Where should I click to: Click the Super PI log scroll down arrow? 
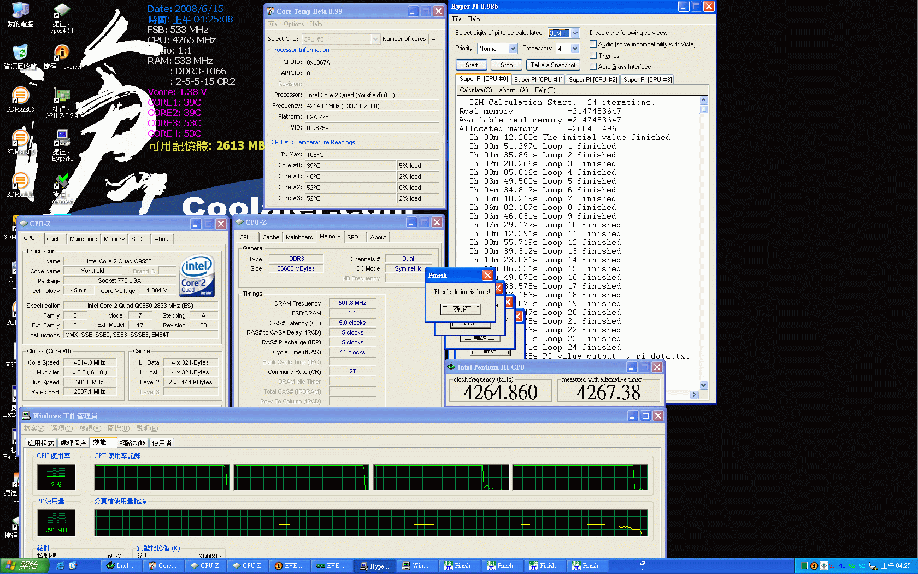click(x=703, y=385)
